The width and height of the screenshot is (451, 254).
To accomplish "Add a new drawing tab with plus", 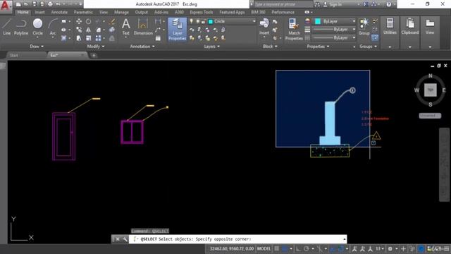I will (x=94, y=55).
